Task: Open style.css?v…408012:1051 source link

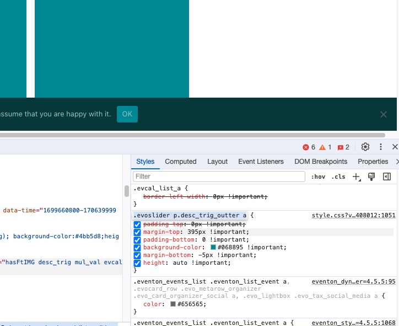Action: (x=353, y=216)
